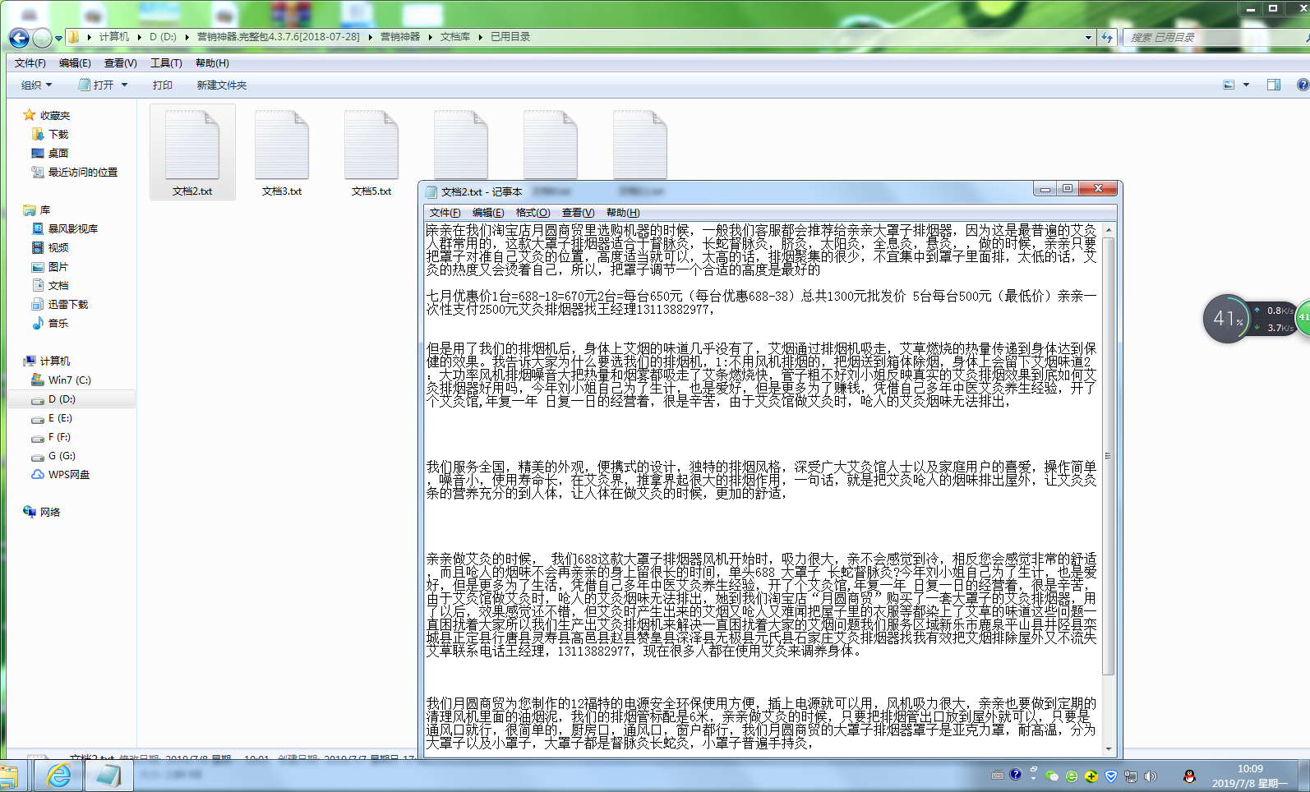Image resolution: width=1310 pixels, height=792 pixels.
Task: Open the Notepad 格式(O) menu
Action: [x=533, y=213]
